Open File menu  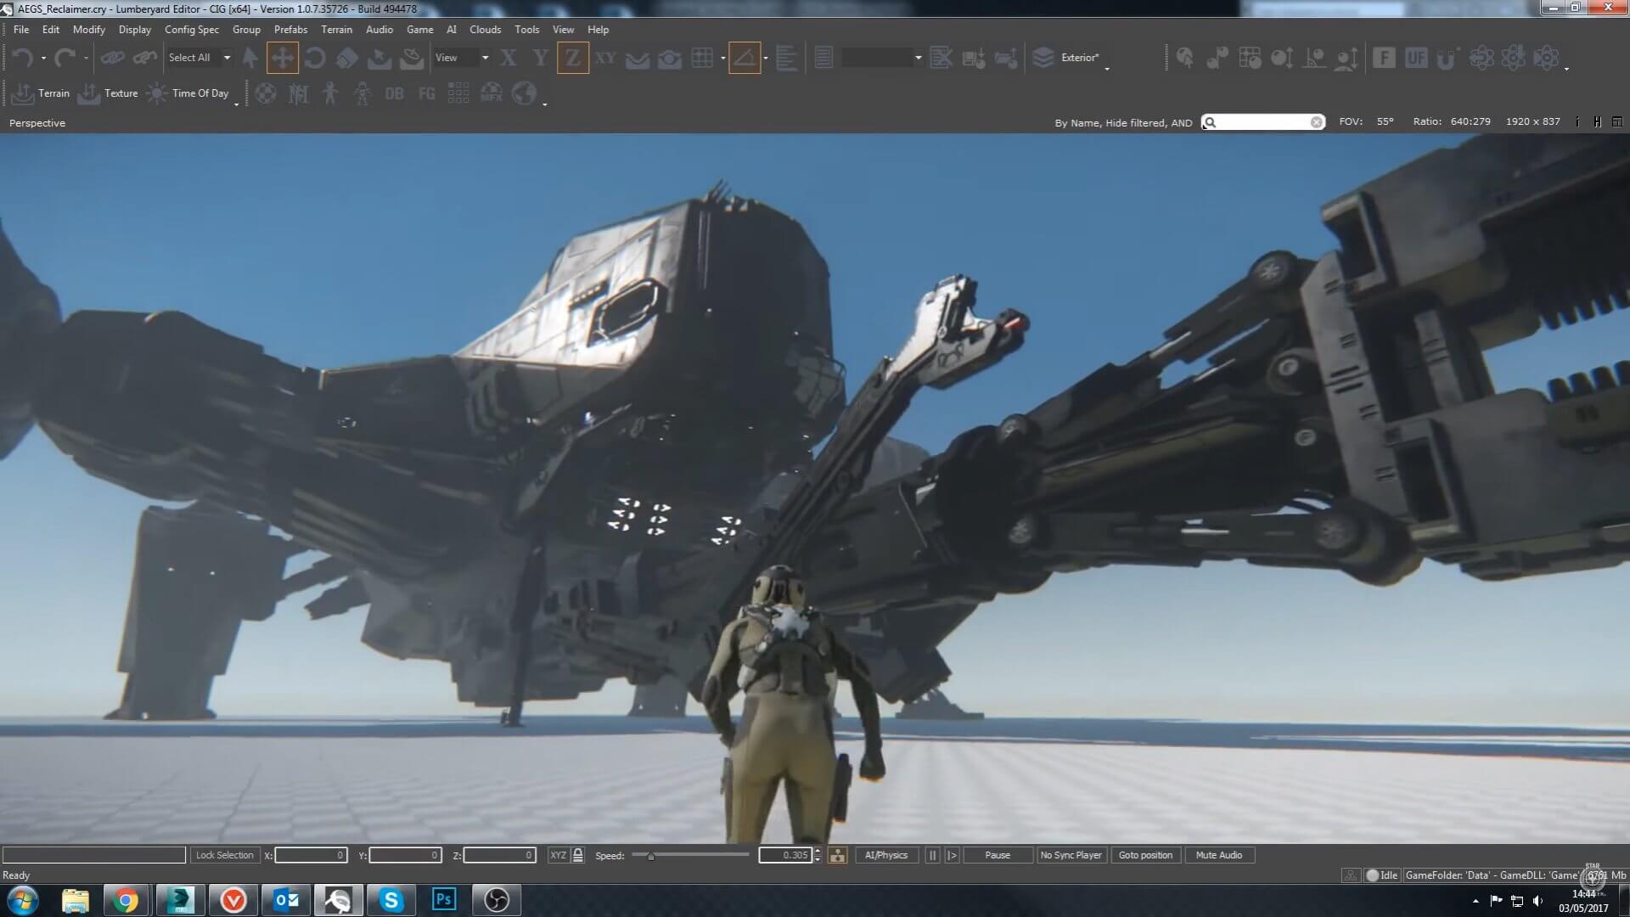coord(21,29)
